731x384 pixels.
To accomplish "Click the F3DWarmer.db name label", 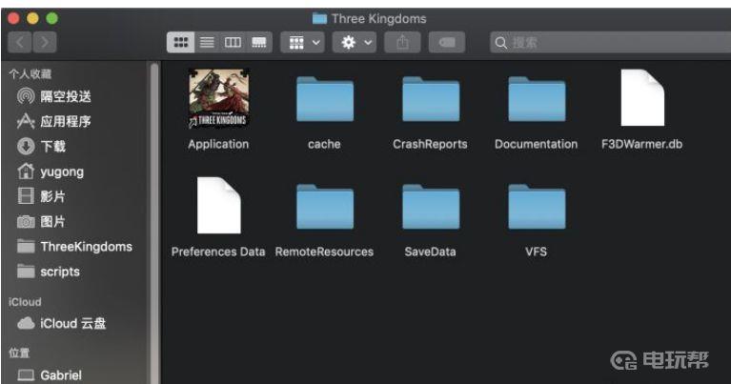I will tap(642, 145).
